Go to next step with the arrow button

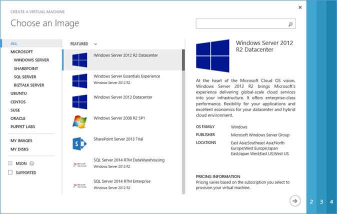pos(295,201)
